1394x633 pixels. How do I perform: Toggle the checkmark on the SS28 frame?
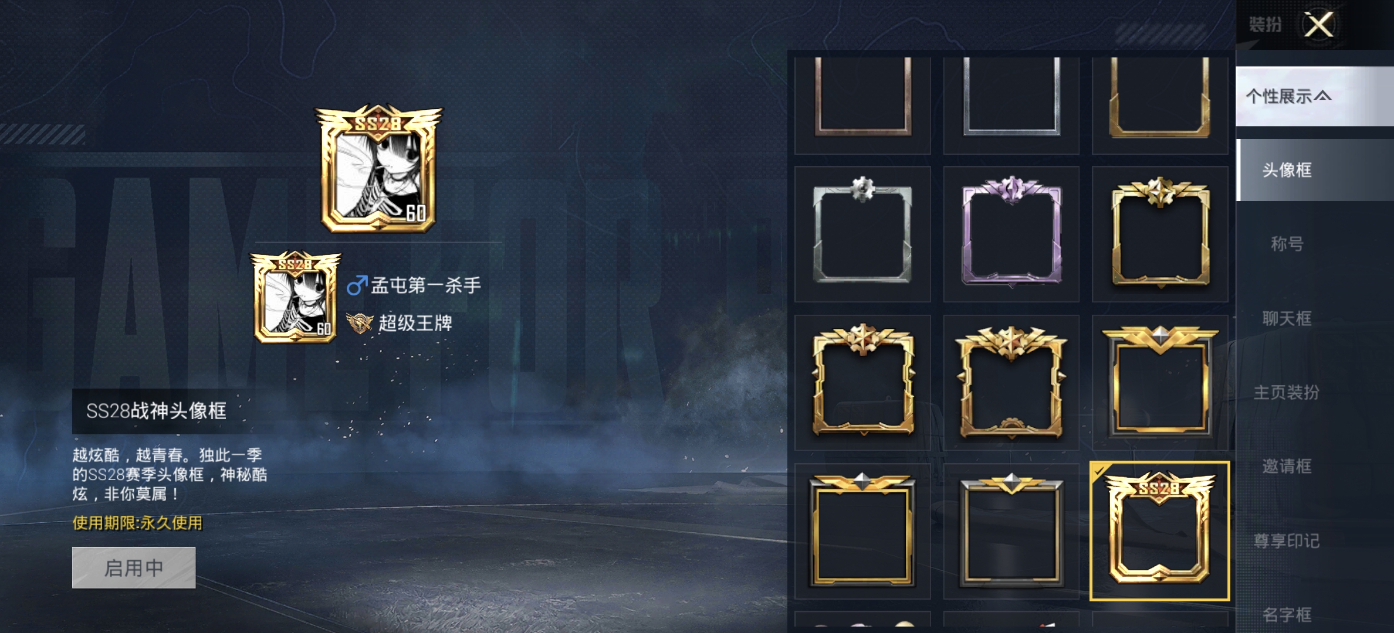coord(1098,470)
